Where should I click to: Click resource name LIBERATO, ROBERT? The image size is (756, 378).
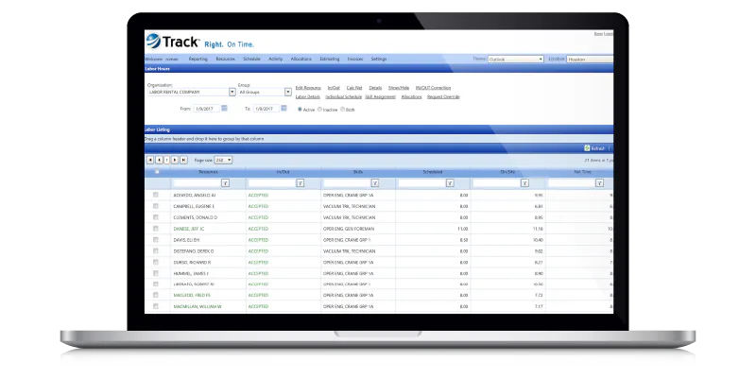[x=194, y=284]
